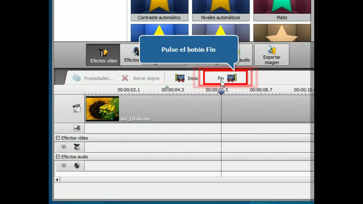The image size is (363, 204).
Task: Click the Inicio film-strip icon
Action: pos(180,78)
